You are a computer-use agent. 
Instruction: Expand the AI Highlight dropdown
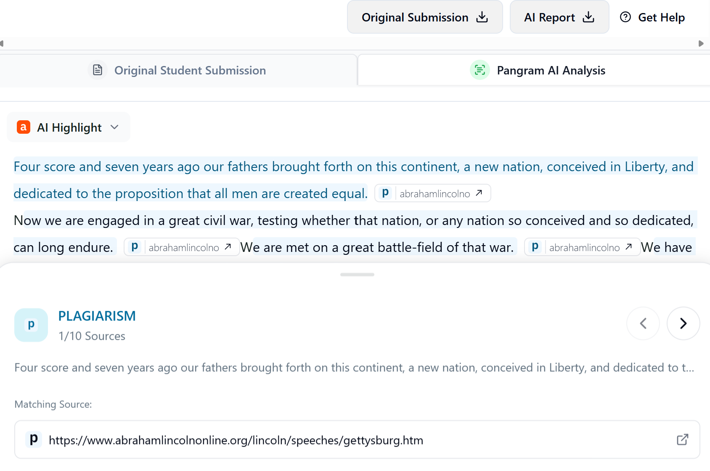point(69,127)
